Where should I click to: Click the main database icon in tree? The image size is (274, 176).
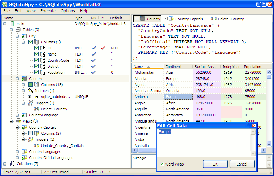point(12,24)
